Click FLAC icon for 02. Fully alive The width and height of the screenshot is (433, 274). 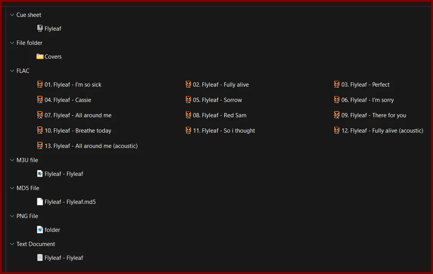click(188, 84)
